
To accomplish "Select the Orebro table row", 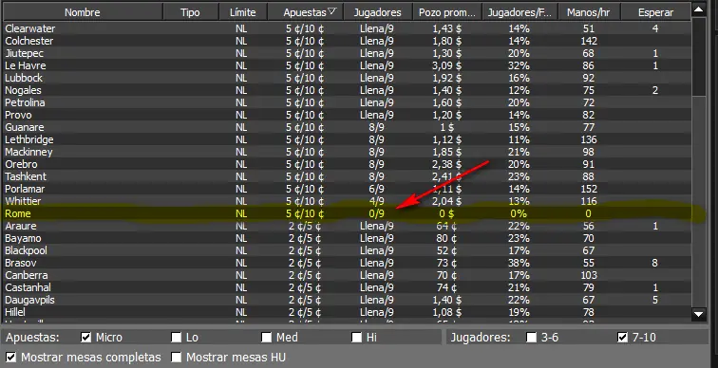I will [347, 164].
